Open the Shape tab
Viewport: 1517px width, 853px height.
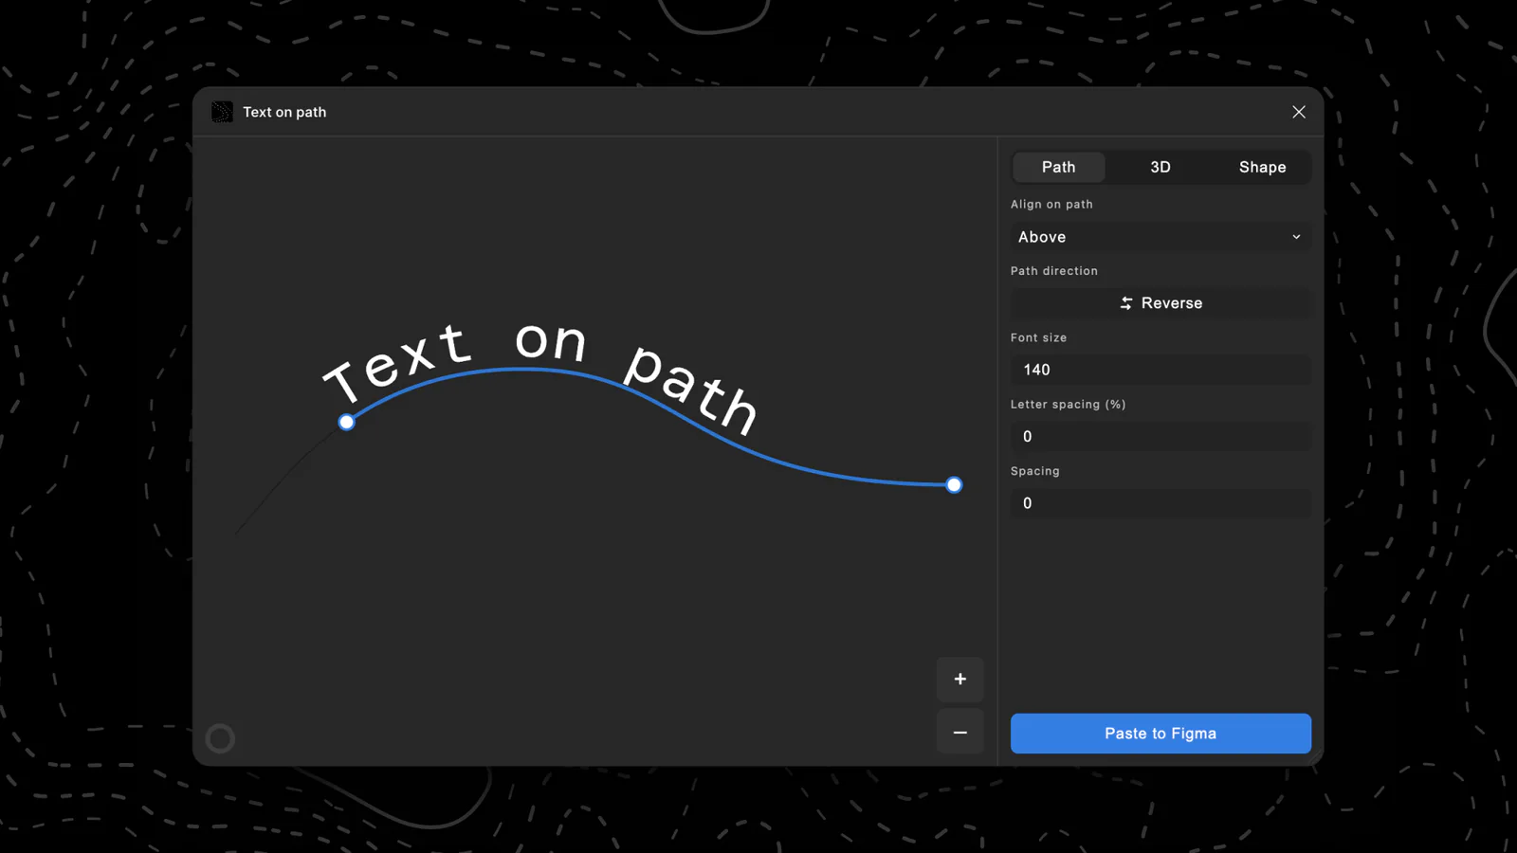click(1262, 167)
